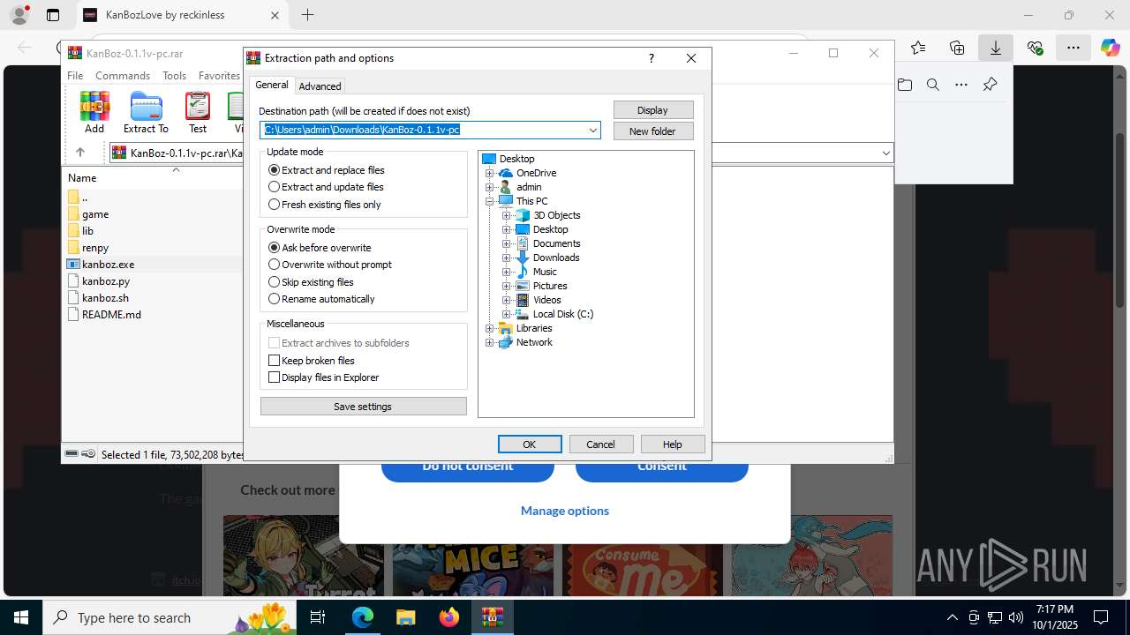Open Copilot icon in Edge

[x=1110, y=48]
